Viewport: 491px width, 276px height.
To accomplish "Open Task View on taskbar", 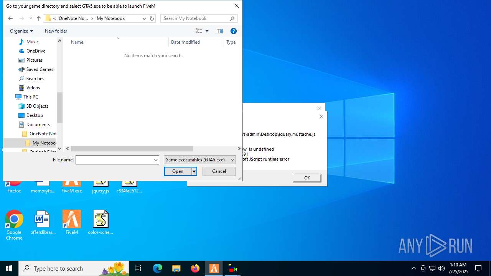I will tap(138, 268).
